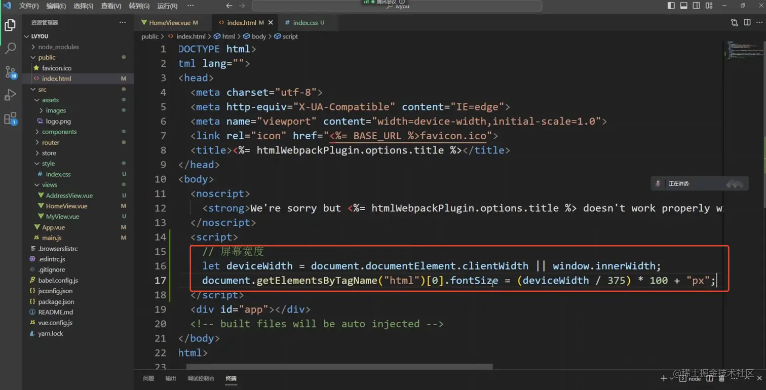Open the Go menu 转到(G)

click(139, 6)
